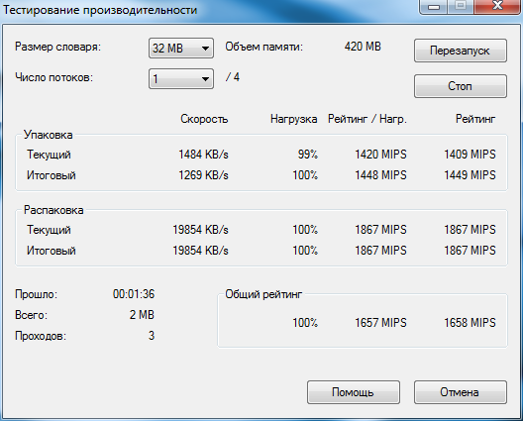Expand the thread count combo box showing 1
This screenshot has width=523, height=421.
pos(181,78)
